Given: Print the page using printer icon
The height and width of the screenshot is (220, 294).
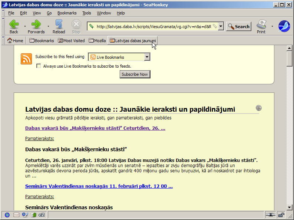Looking at the screenshot, I should 261,27.
